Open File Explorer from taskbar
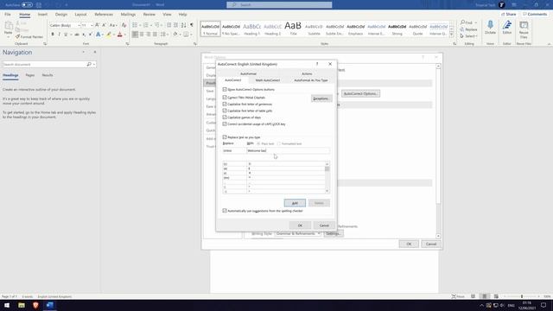 [x=22, y=305]
